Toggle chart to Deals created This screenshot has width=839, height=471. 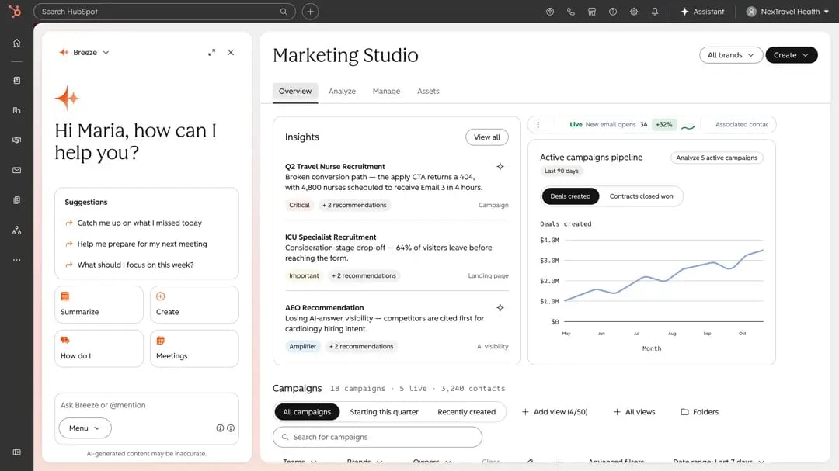pos(570,196)
